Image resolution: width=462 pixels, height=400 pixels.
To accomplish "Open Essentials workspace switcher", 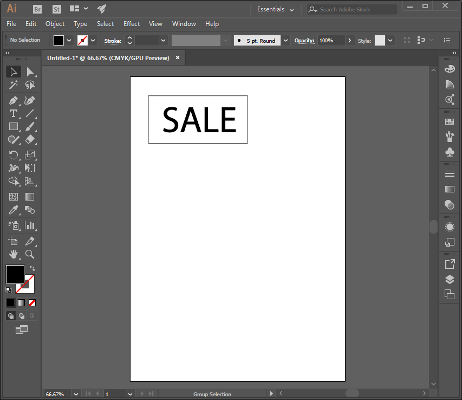I will pyautogui.click(x=275, y=9).
